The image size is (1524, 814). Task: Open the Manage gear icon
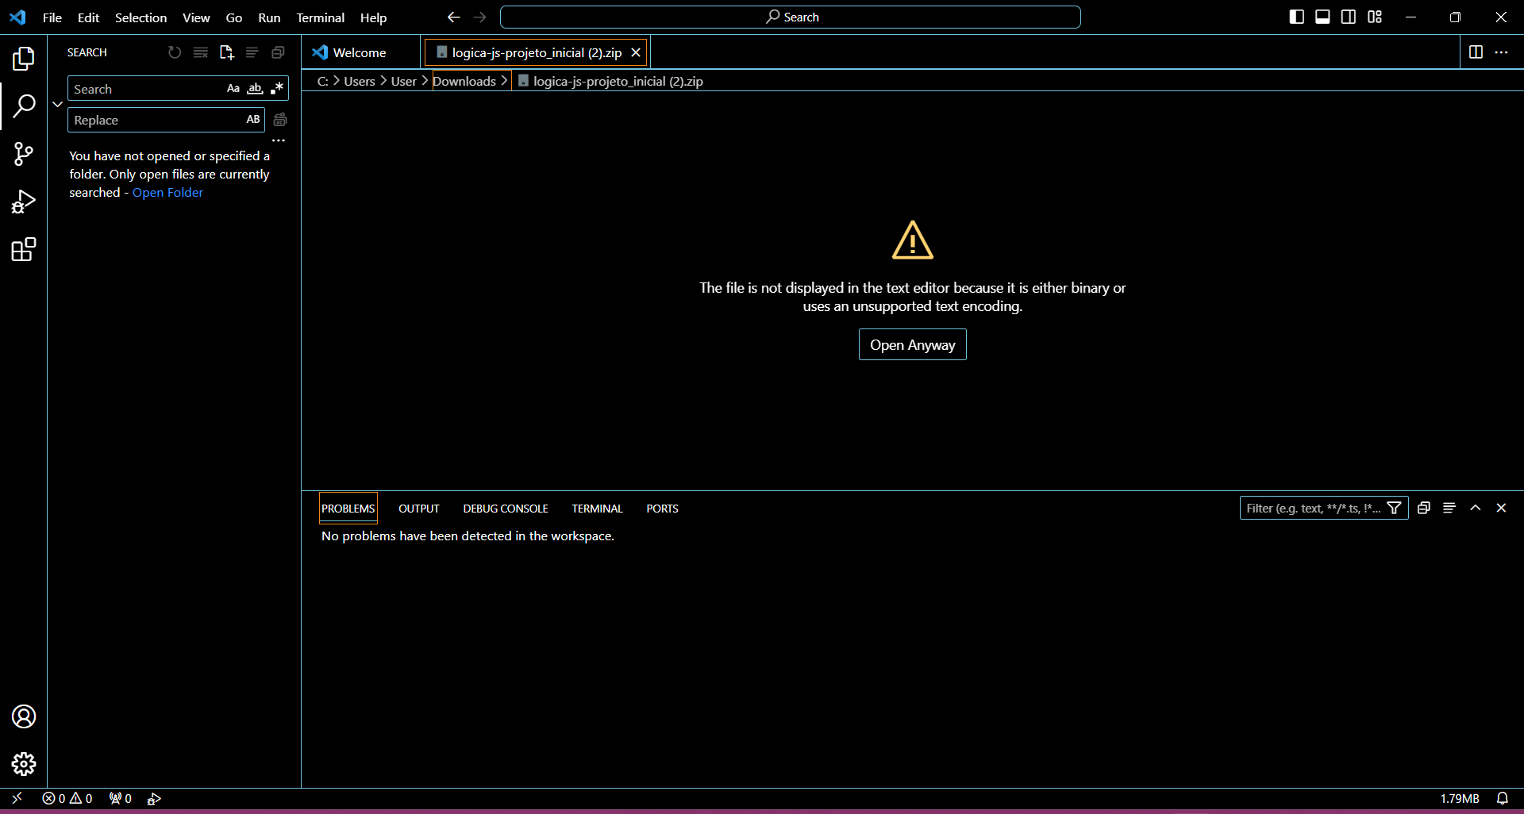(x=24, y=764)
